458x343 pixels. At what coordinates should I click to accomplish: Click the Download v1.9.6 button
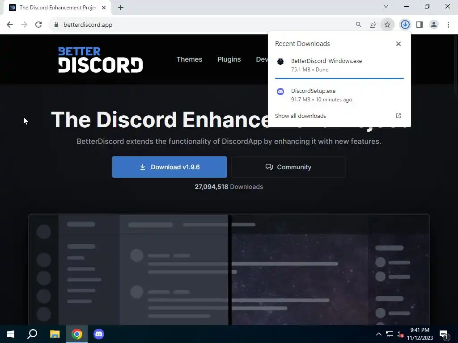(x=170, y=167)
